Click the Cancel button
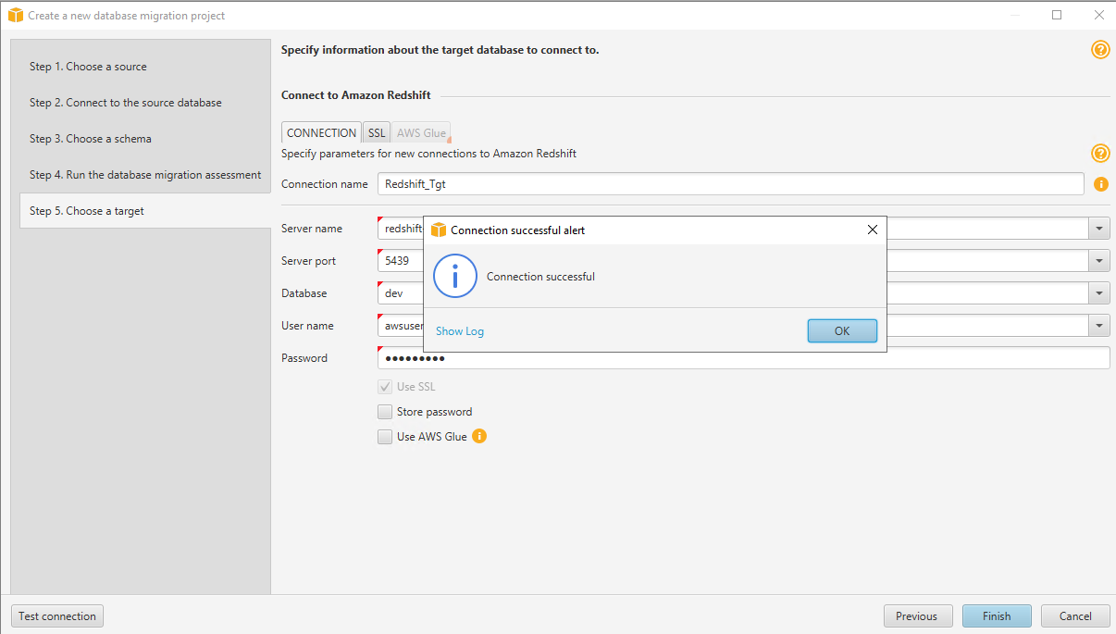 point(1075,616)
